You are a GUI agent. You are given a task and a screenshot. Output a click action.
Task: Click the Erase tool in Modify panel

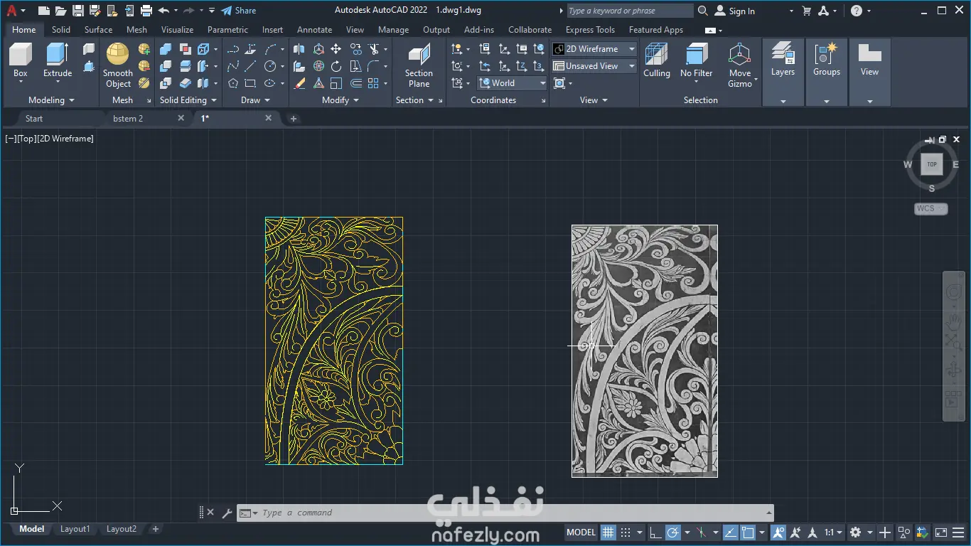click(300, 83)
